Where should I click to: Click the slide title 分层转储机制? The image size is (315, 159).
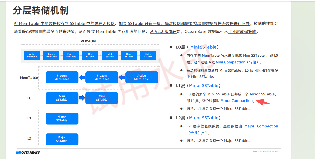point(41,11)
